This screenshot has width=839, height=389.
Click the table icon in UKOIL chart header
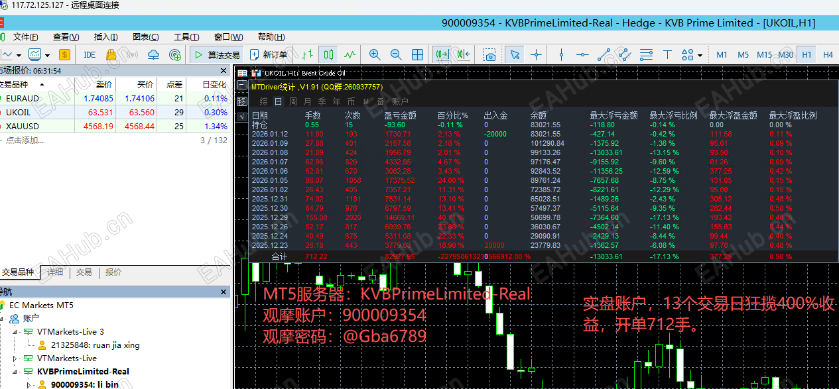[242, 73]
